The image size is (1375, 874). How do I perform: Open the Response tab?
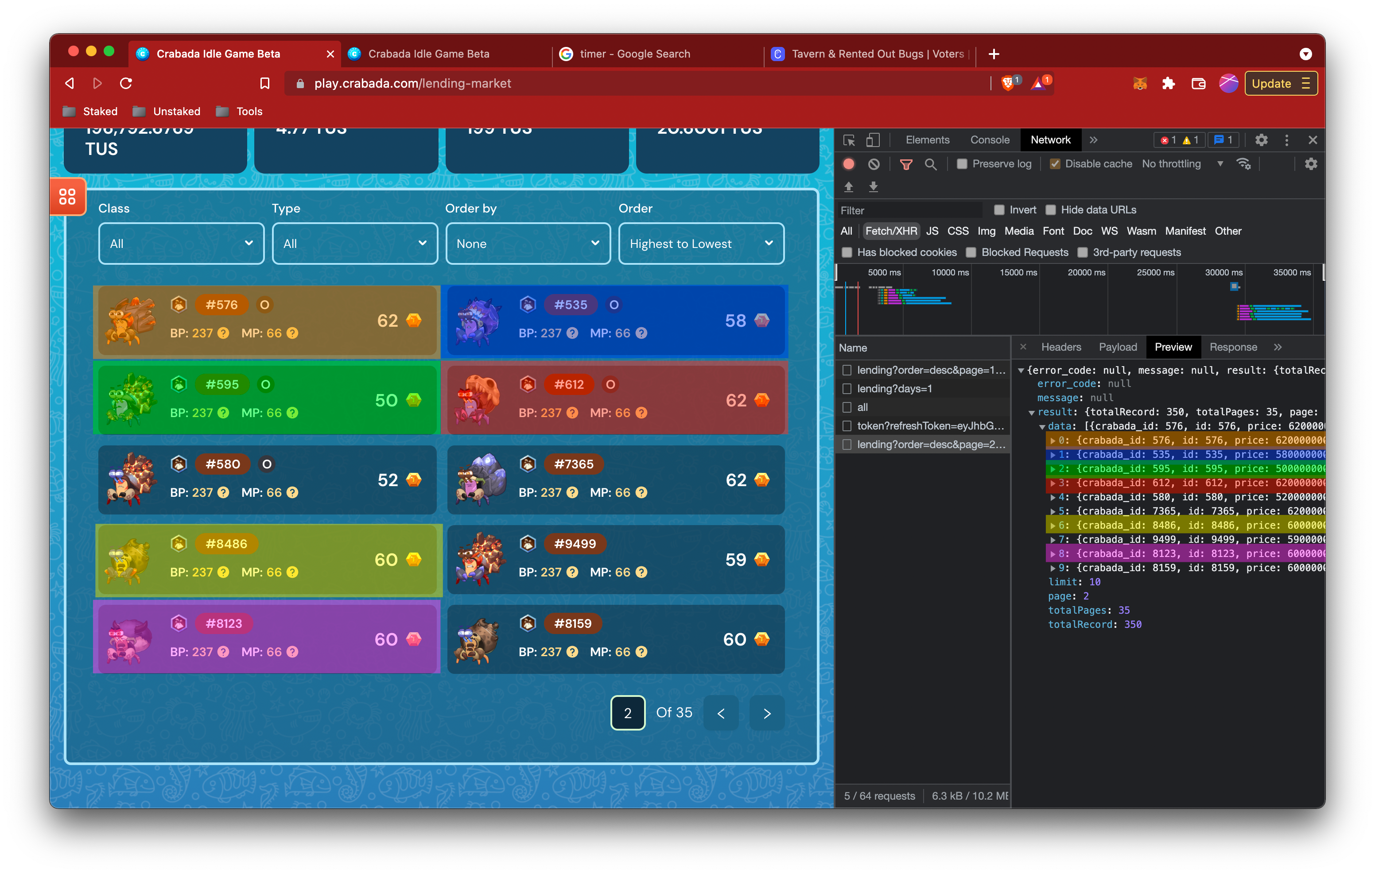1233,347
